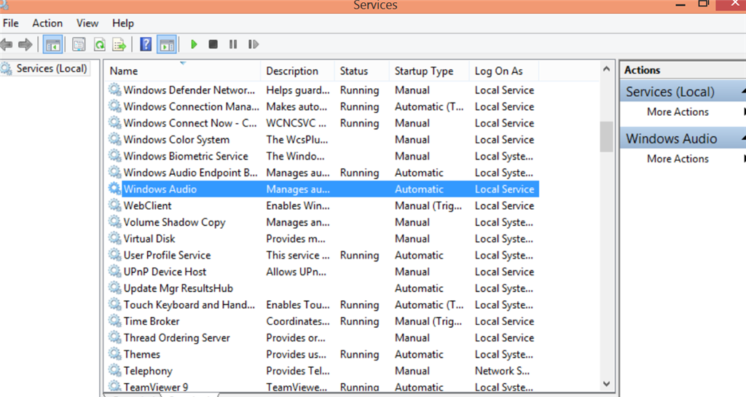Toggle Show/Hide Action Pane icon

click(167, 44)
